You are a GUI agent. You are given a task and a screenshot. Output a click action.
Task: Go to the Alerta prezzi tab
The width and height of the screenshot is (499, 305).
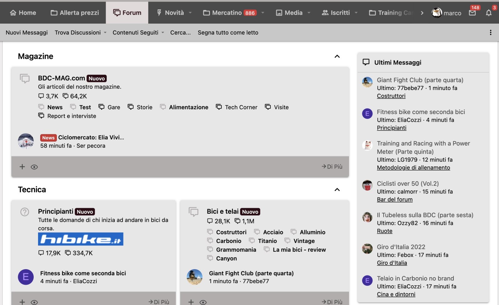pos(75,13)
